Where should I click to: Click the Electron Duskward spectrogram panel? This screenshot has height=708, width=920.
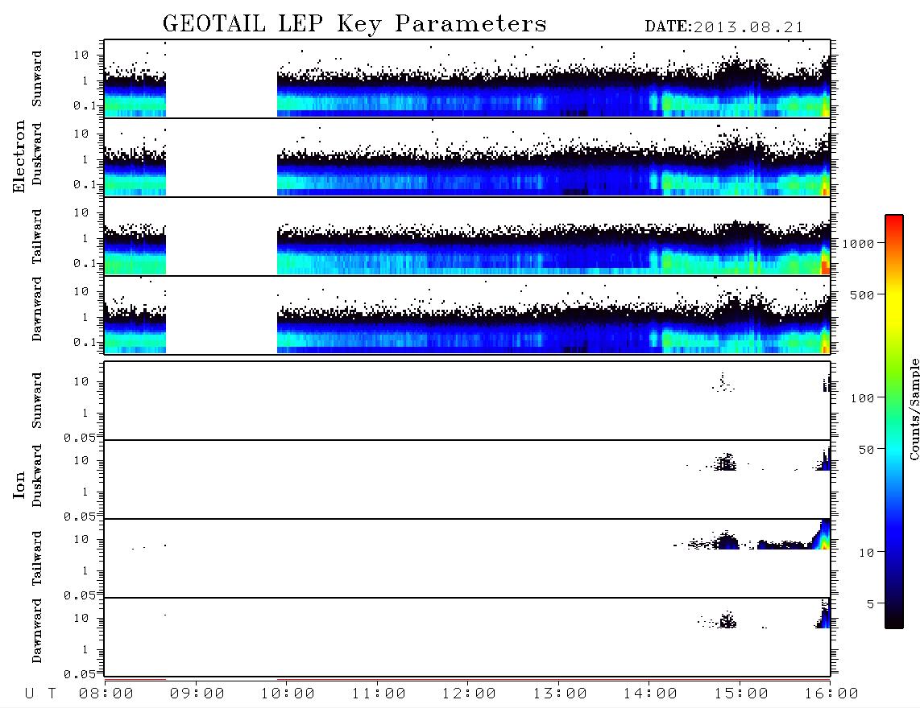point(467,157)
